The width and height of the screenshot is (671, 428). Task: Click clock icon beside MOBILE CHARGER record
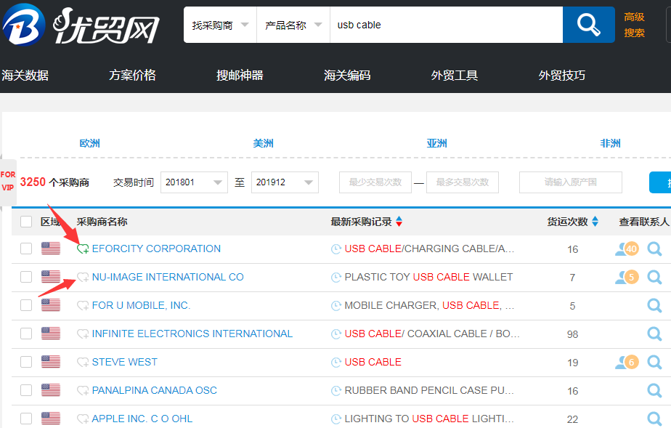[x=336, y=305]
